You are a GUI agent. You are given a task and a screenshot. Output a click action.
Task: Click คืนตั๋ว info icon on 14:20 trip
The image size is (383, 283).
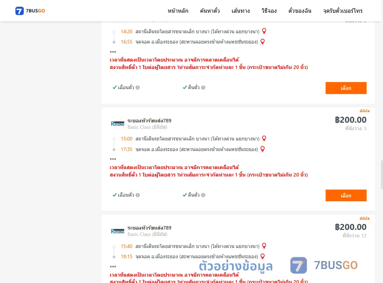(203, 87)
